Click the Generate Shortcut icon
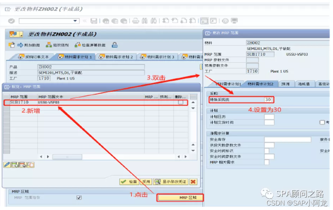 (213, 21)
